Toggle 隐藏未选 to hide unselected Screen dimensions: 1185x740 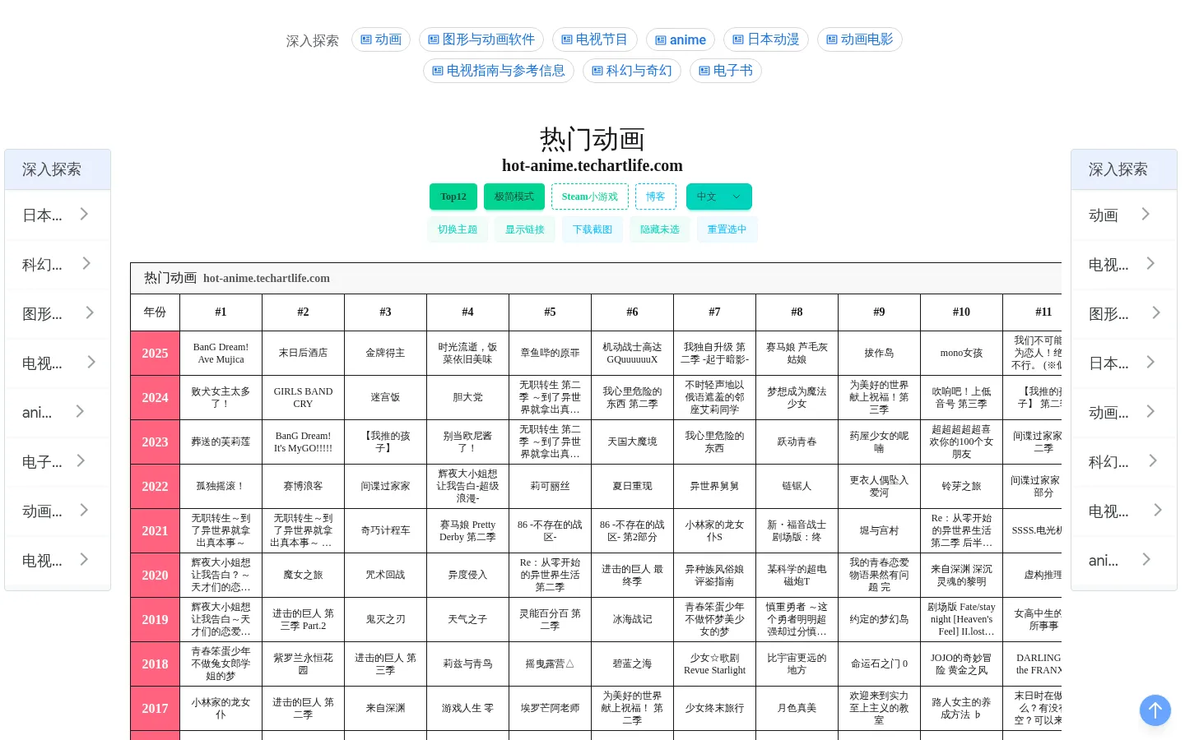click(660, 229)
